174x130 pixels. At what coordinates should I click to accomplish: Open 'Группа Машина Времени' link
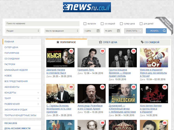120,73
